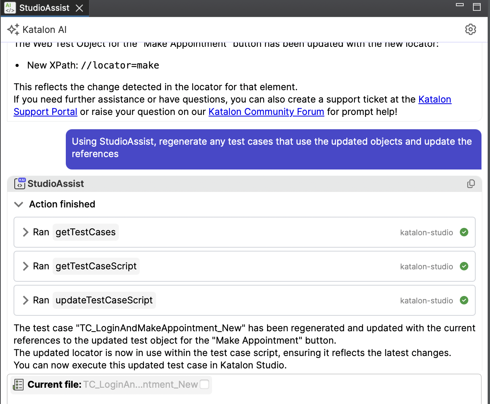The height and width of the screenshot is (404, 490).
Task: Click the success indicator on the updateTestCaseScript row
Action: (464, 300)
